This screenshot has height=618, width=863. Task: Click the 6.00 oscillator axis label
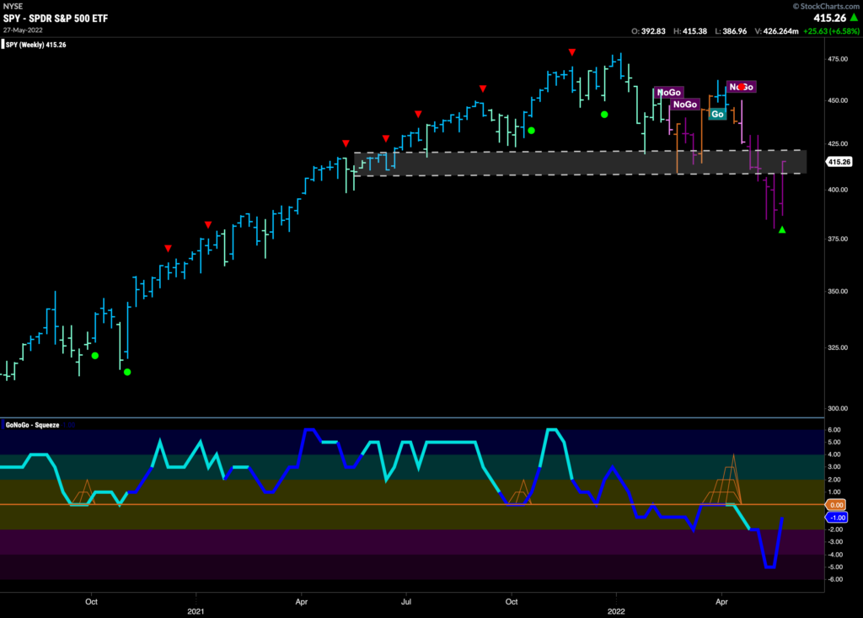pos(834,430)
